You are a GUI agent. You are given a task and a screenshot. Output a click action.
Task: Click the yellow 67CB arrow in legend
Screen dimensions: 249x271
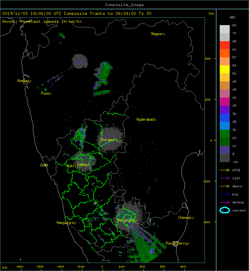pos(225,170)
